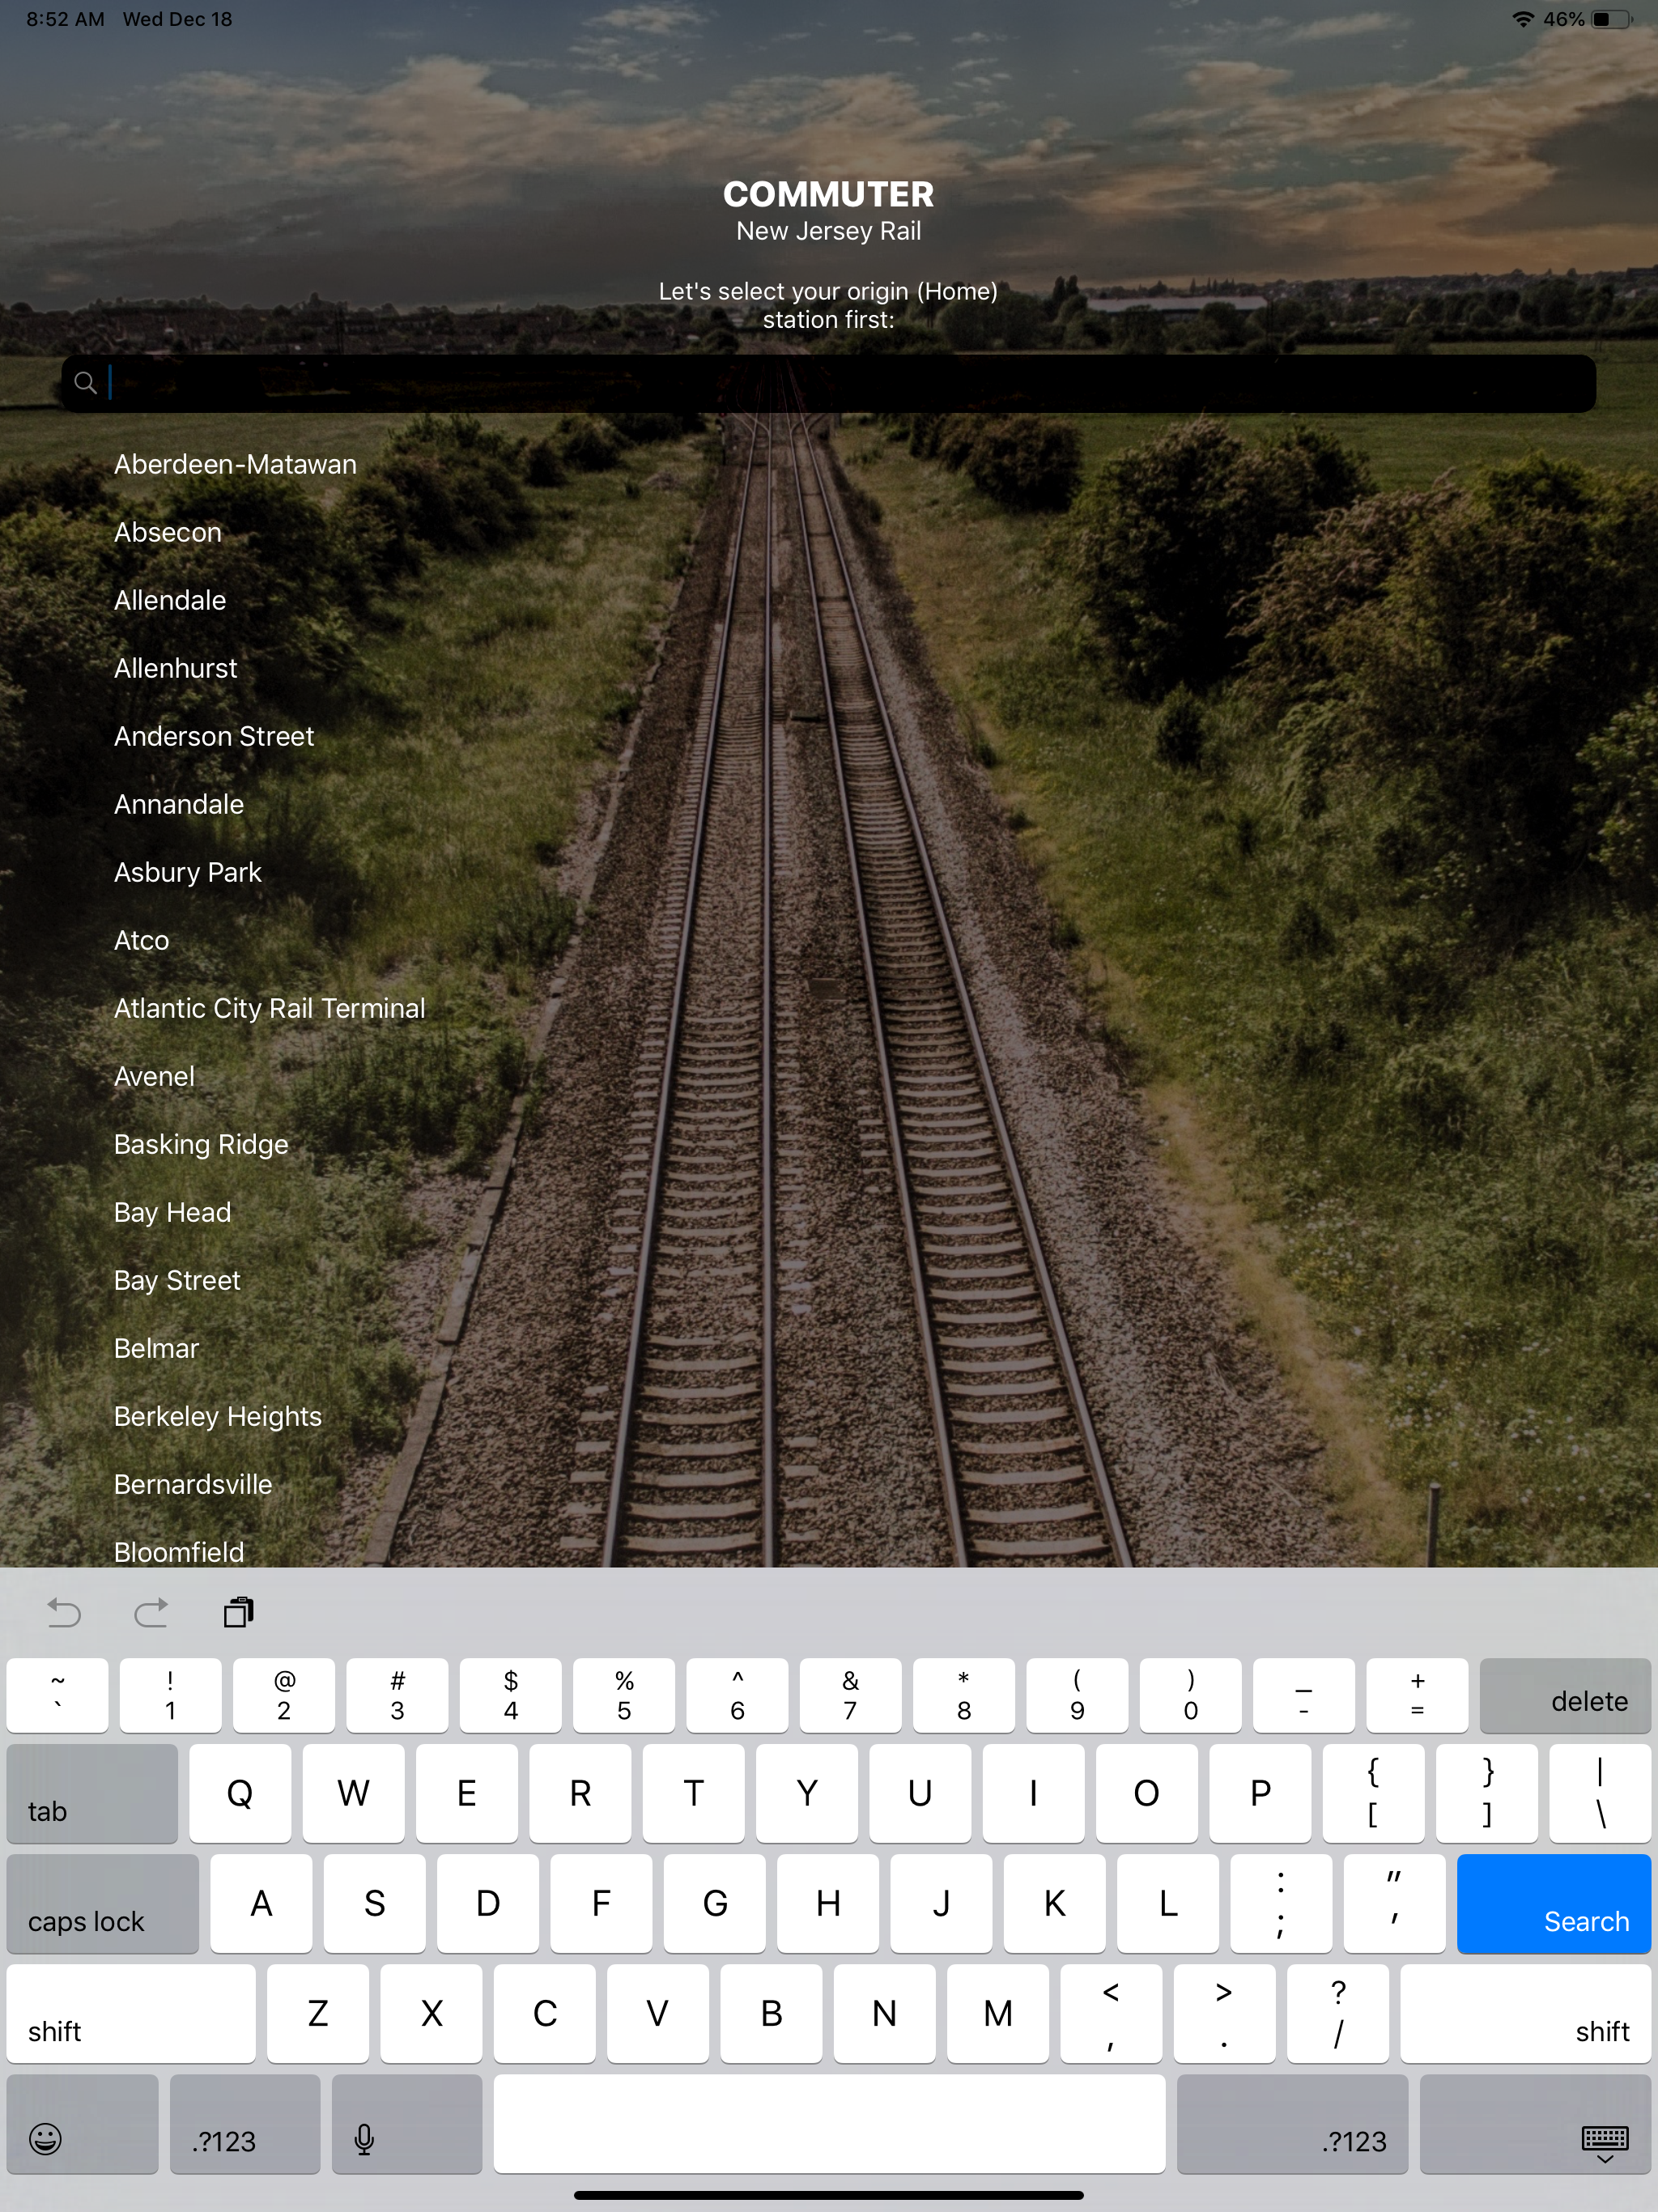Switch to numbers with left .?123 key
This screenshot has width=1658, height=2212.
tap(245, 2124)
